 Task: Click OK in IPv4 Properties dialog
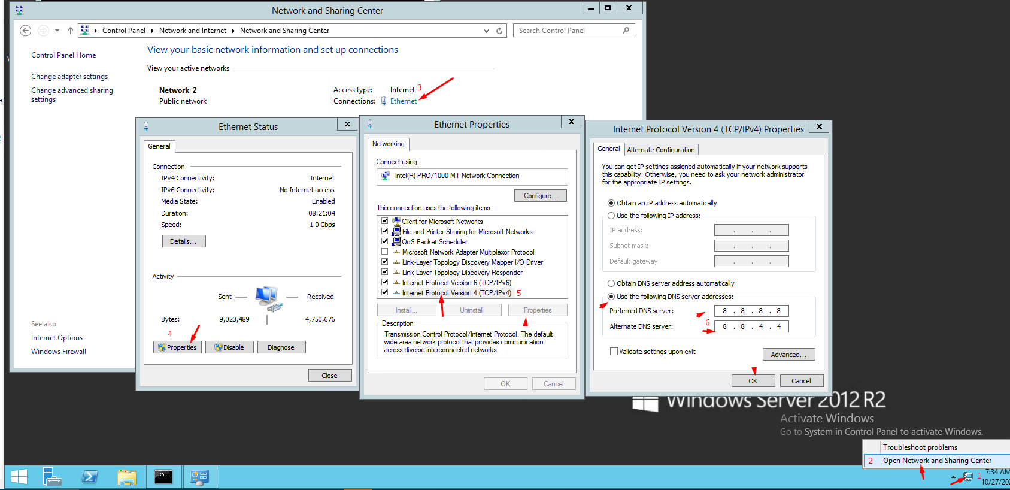[753, 381]
